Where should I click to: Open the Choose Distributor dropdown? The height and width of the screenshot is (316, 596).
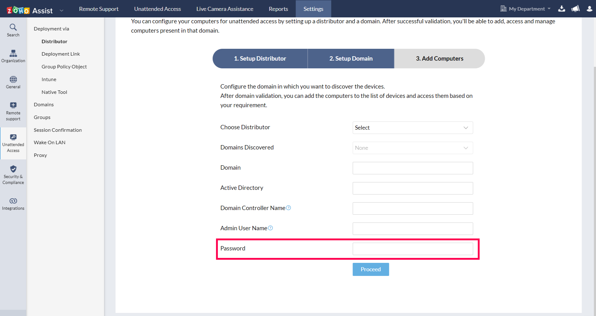412,128
